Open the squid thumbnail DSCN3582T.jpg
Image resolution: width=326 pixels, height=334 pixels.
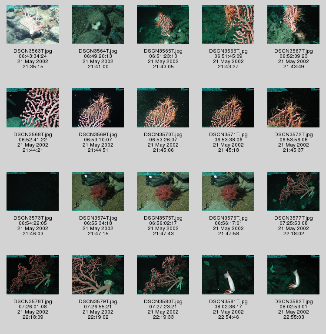(x=293, y=275)
